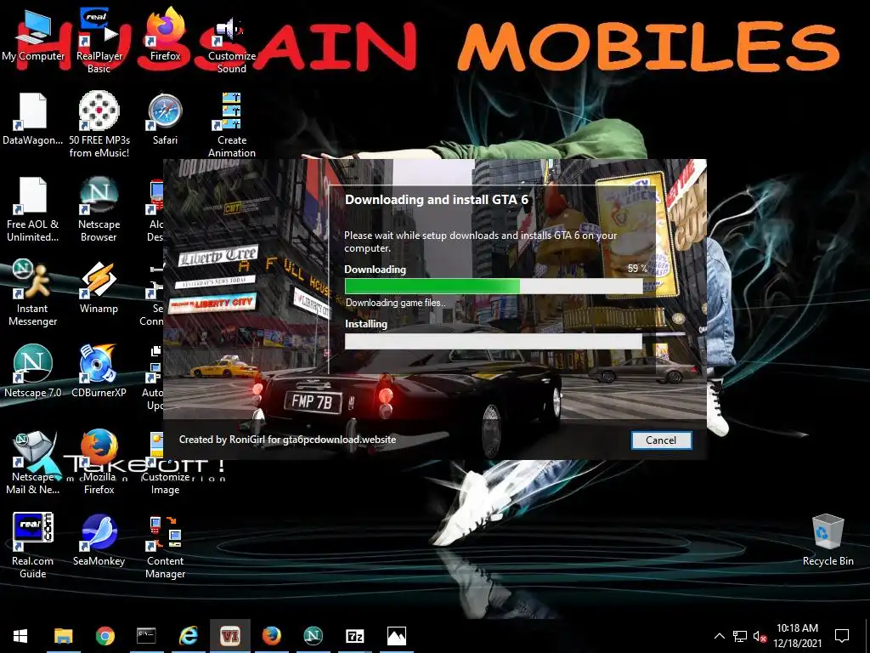Image resolution: width=870 pixels, height=653 pixels.
Task: Click the "59 %" download percentage
Action: [x=637, y=268]
